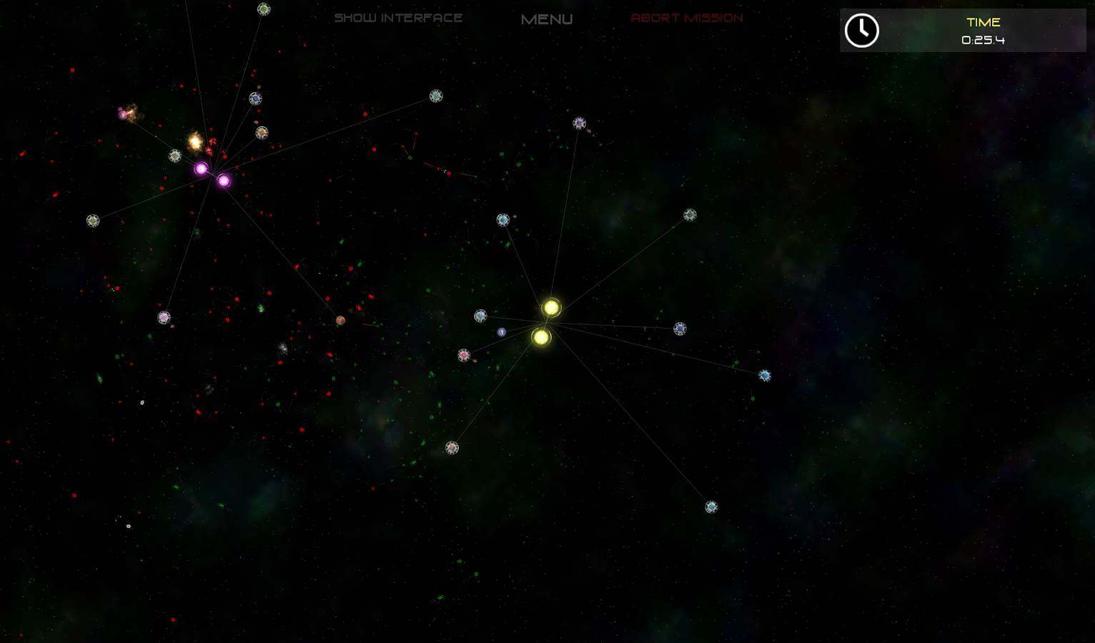1095x643 pixels.
Task: Click the bright orange explosion near magenta stars
Action: tap(195, 141)
